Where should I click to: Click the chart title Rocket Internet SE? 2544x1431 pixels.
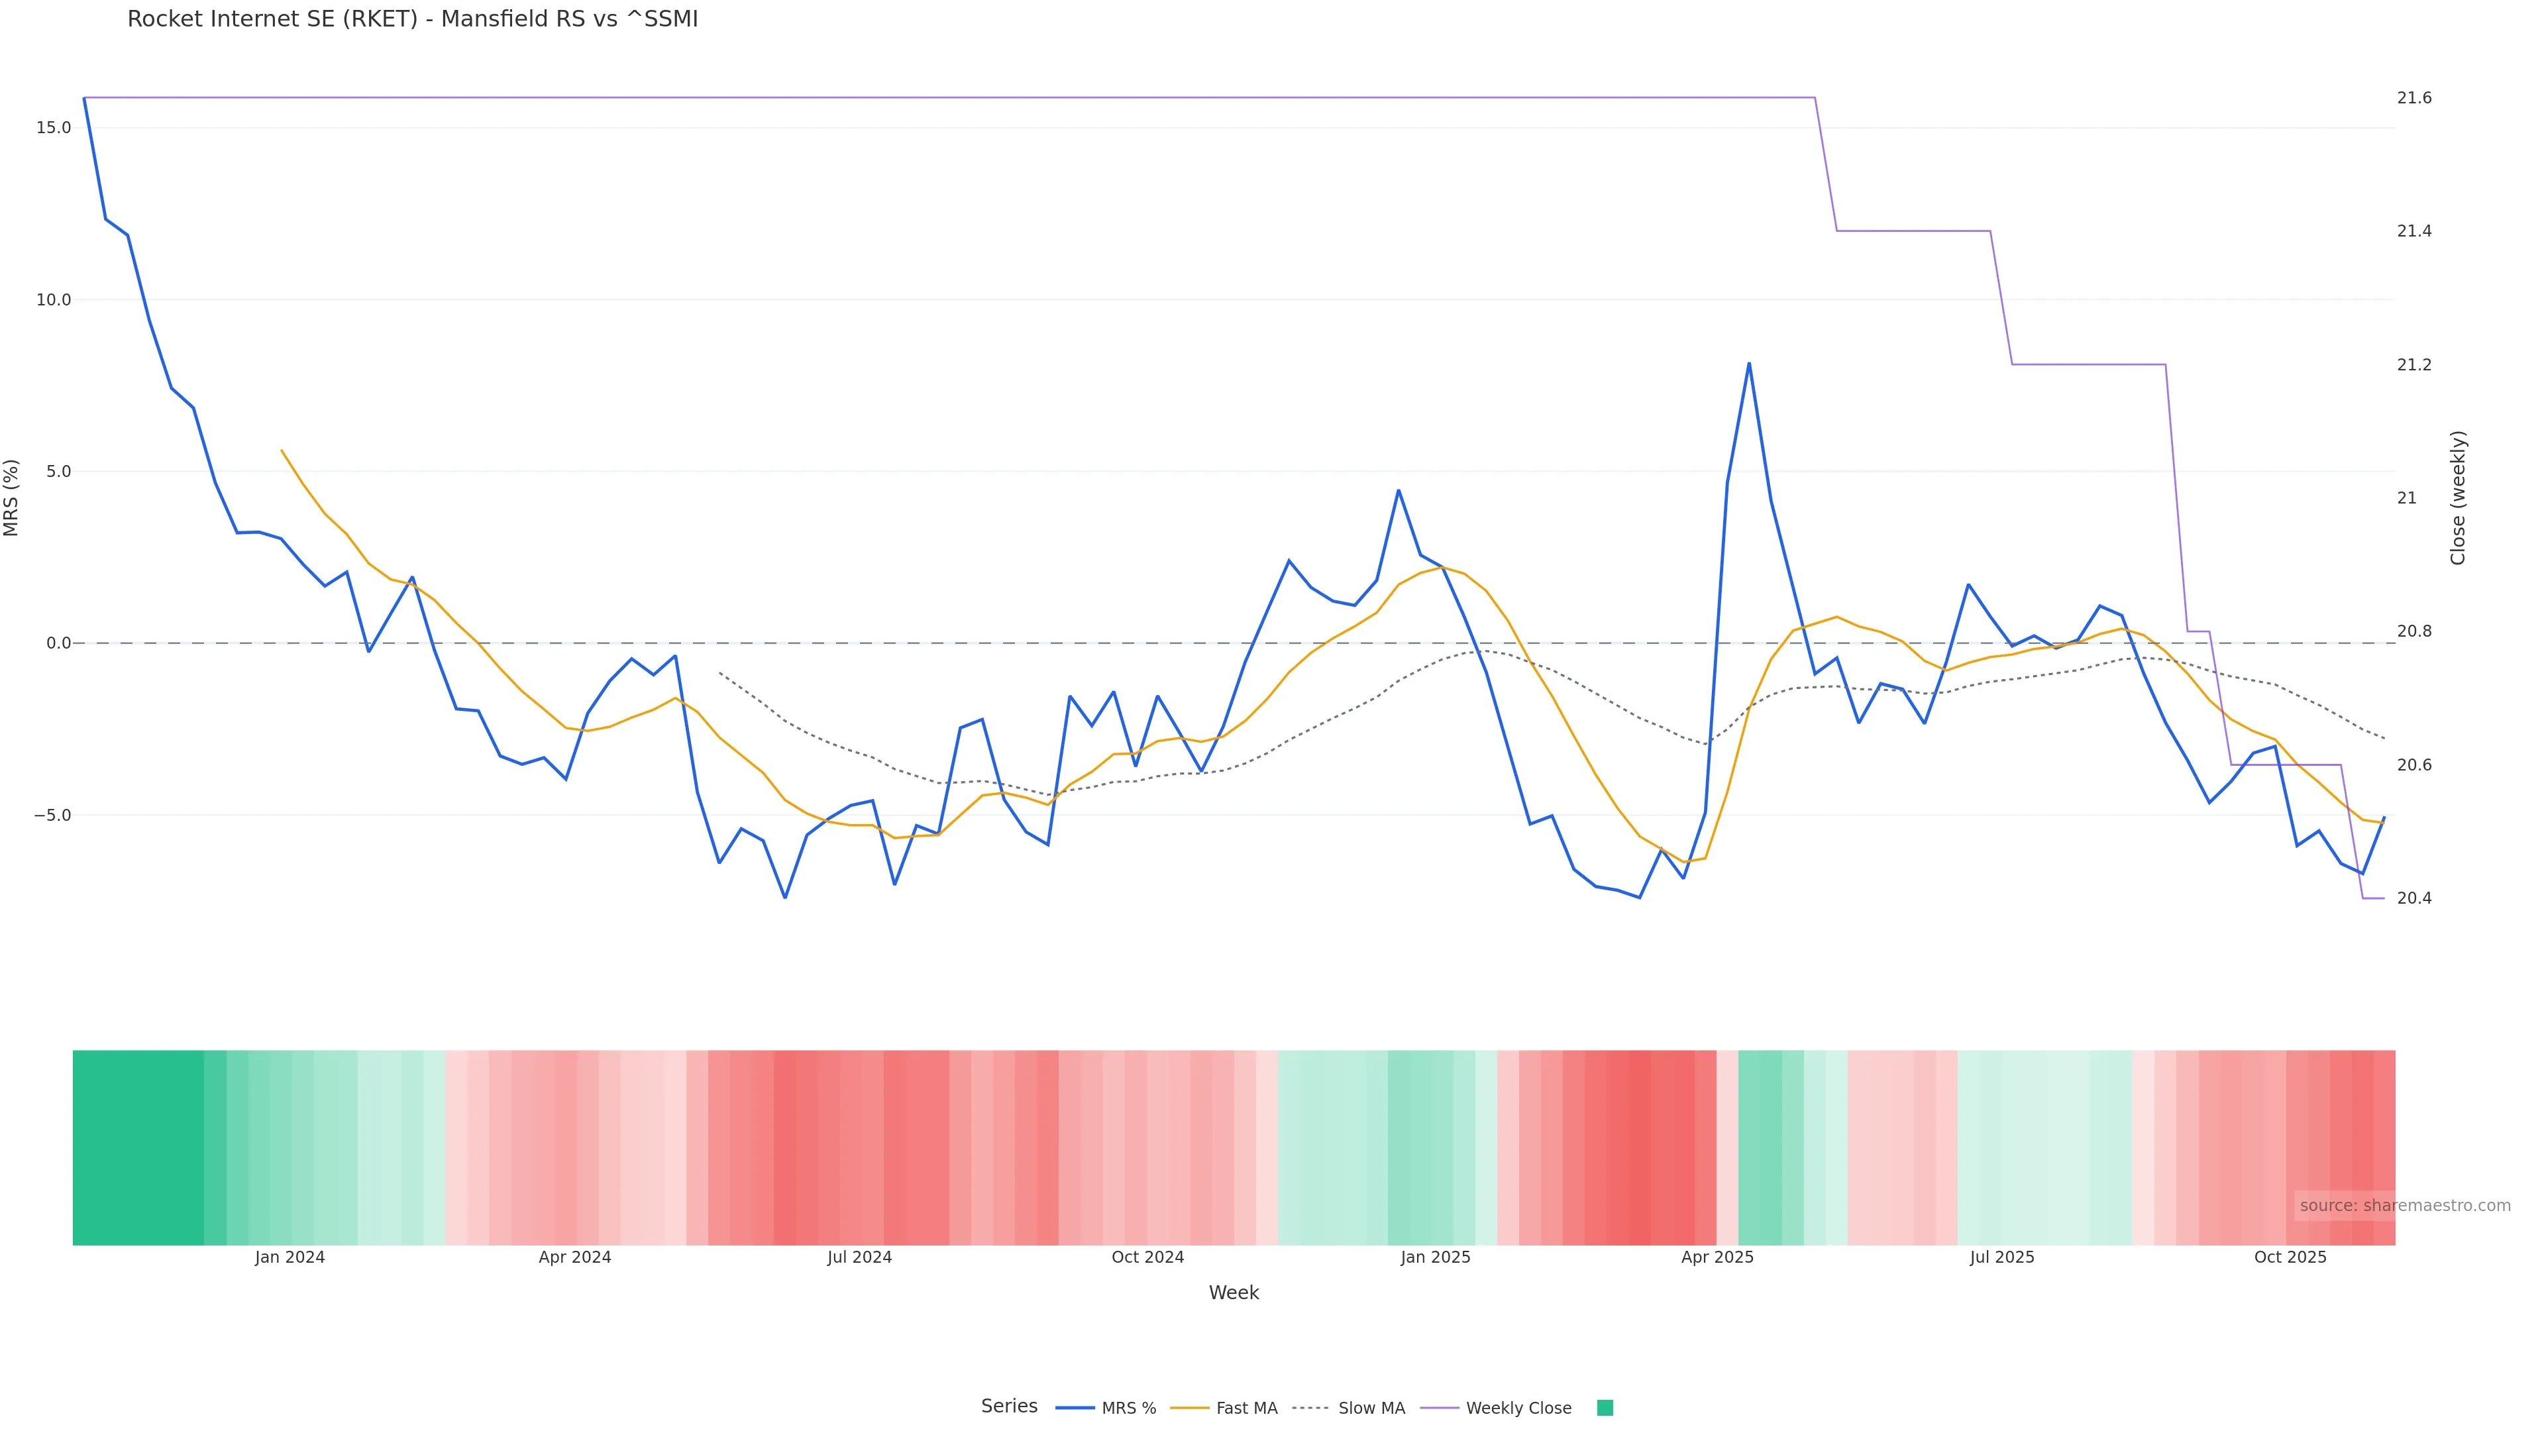412,19
